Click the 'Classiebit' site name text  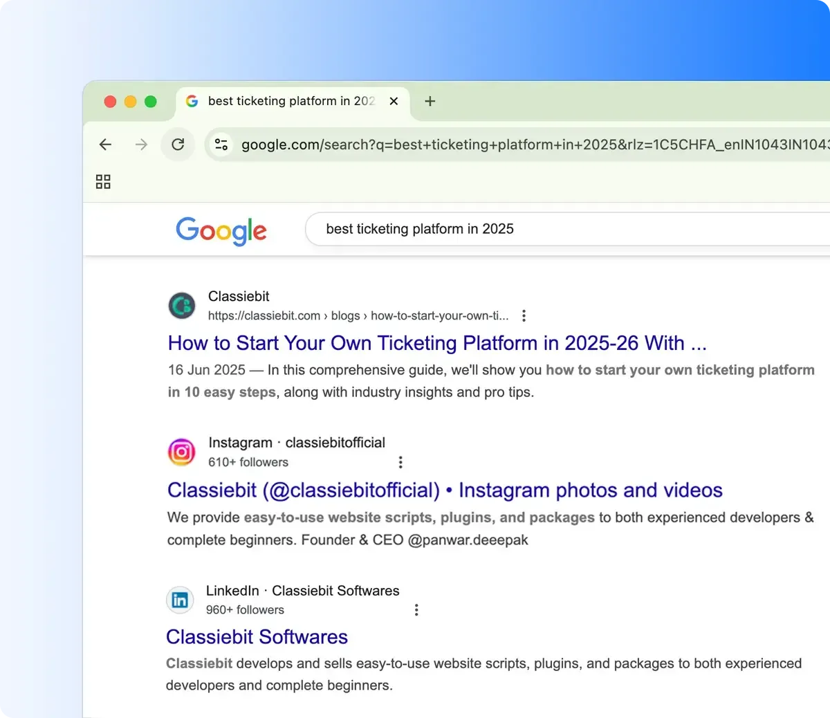239,296
